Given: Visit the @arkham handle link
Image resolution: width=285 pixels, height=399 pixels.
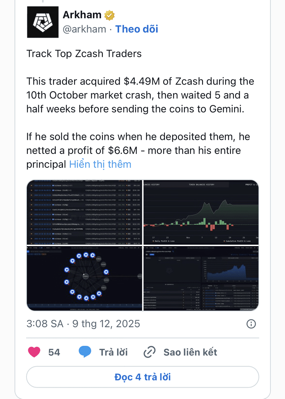Looking at the screenshot, I should 84,29.
